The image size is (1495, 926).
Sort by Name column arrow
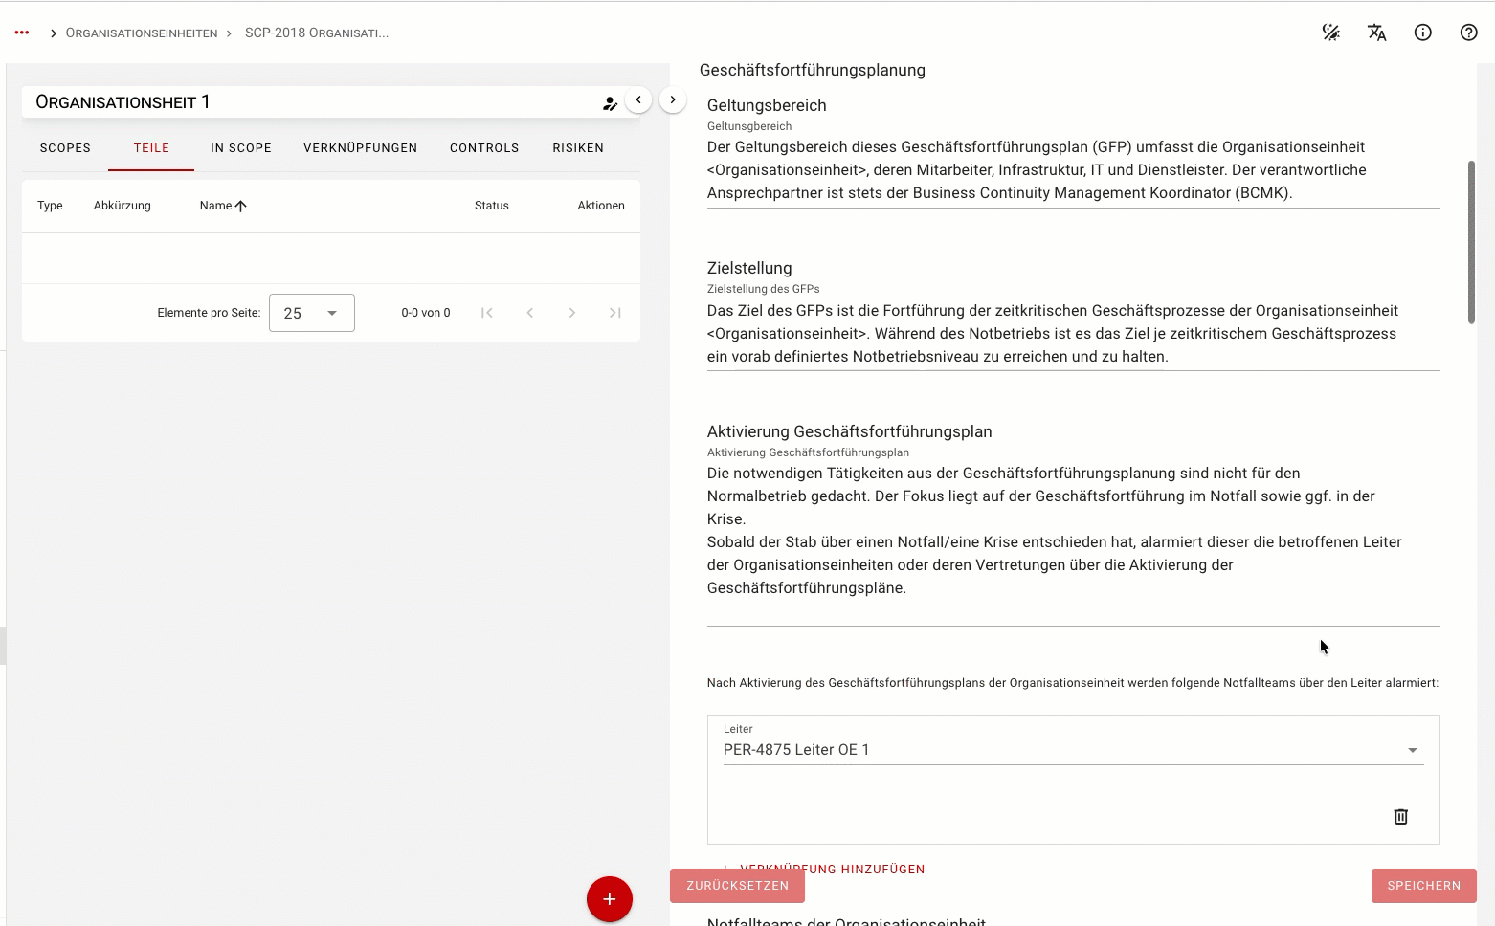[x=241, y=206]
